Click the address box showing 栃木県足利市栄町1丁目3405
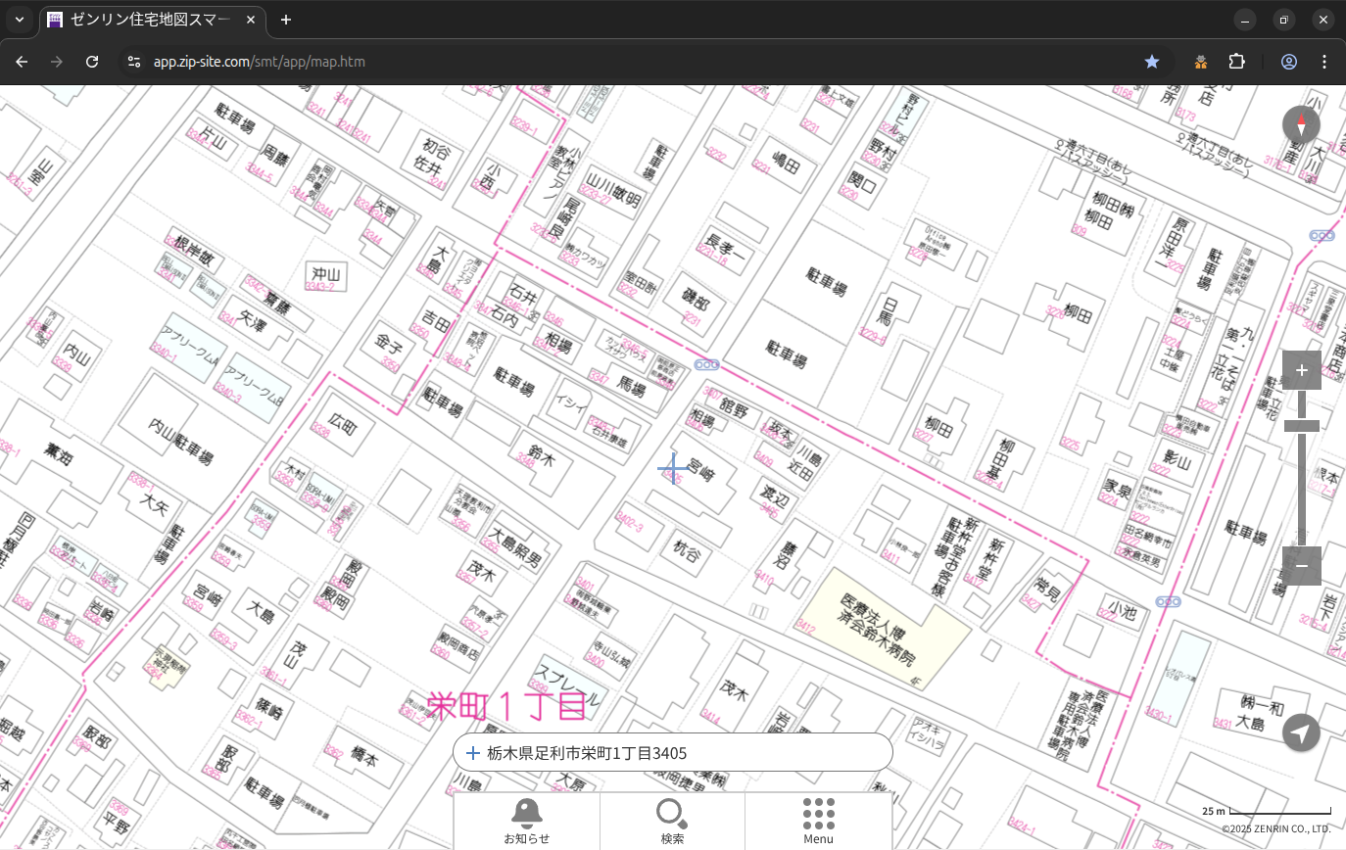 [672, 753]
